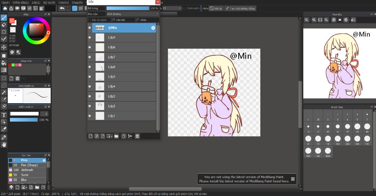Delete color with palette trash icon

18,78
